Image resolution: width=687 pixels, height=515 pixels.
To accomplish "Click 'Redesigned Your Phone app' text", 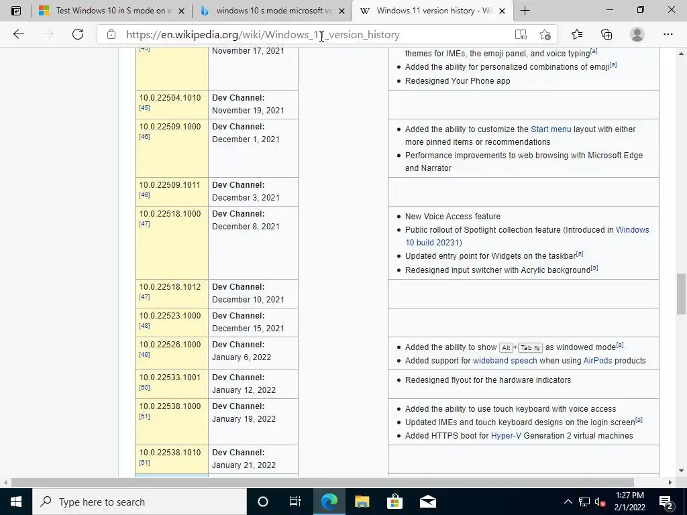I will (x=458, y=81).
